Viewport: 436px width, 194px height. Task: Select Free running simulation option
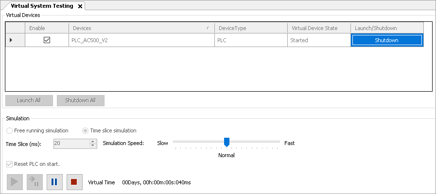coord(9,130)
